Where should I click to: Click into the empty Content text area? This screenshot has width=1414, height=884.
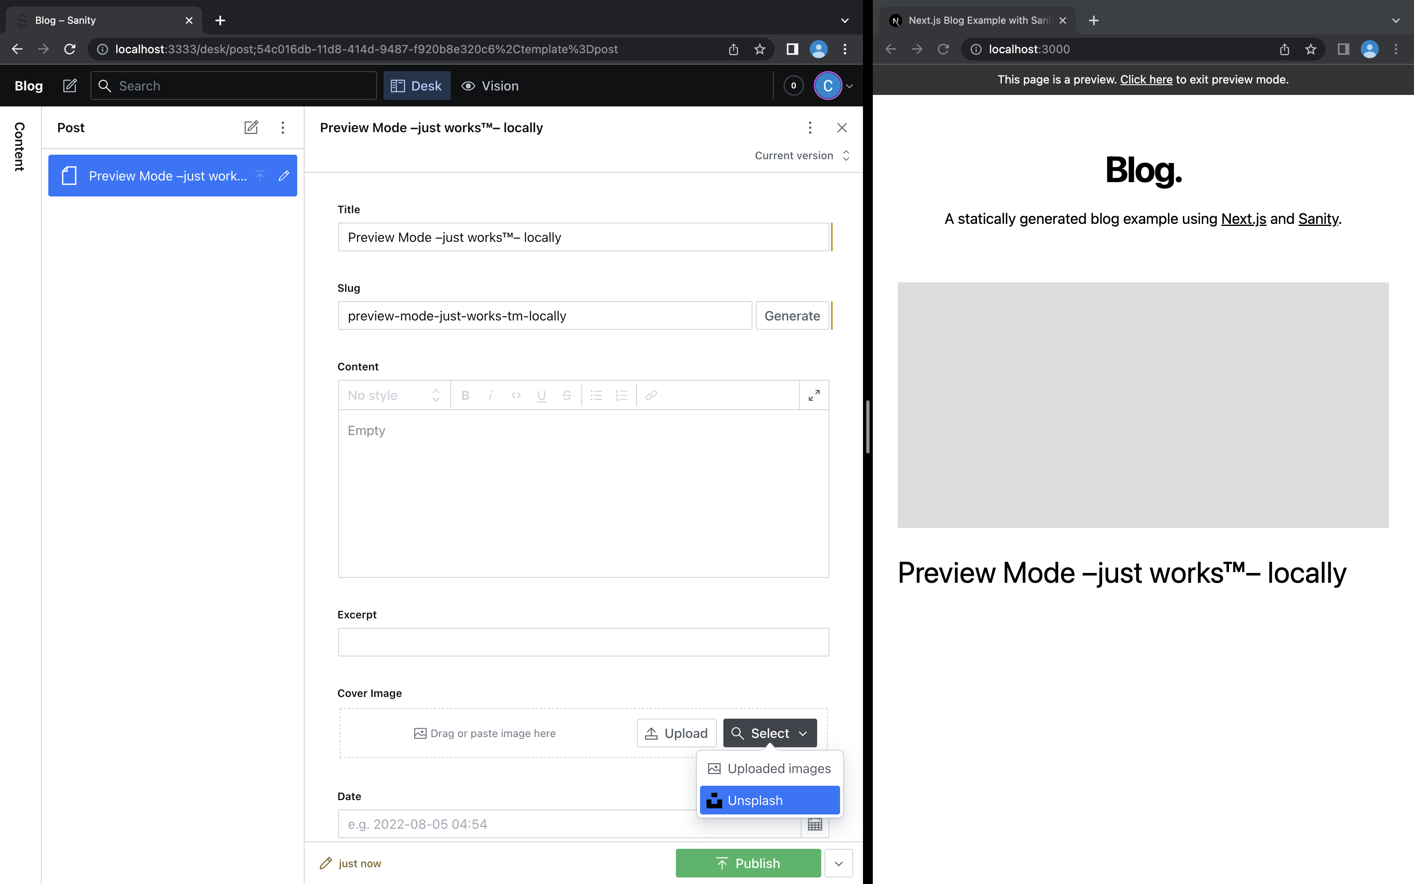(583, 494)
